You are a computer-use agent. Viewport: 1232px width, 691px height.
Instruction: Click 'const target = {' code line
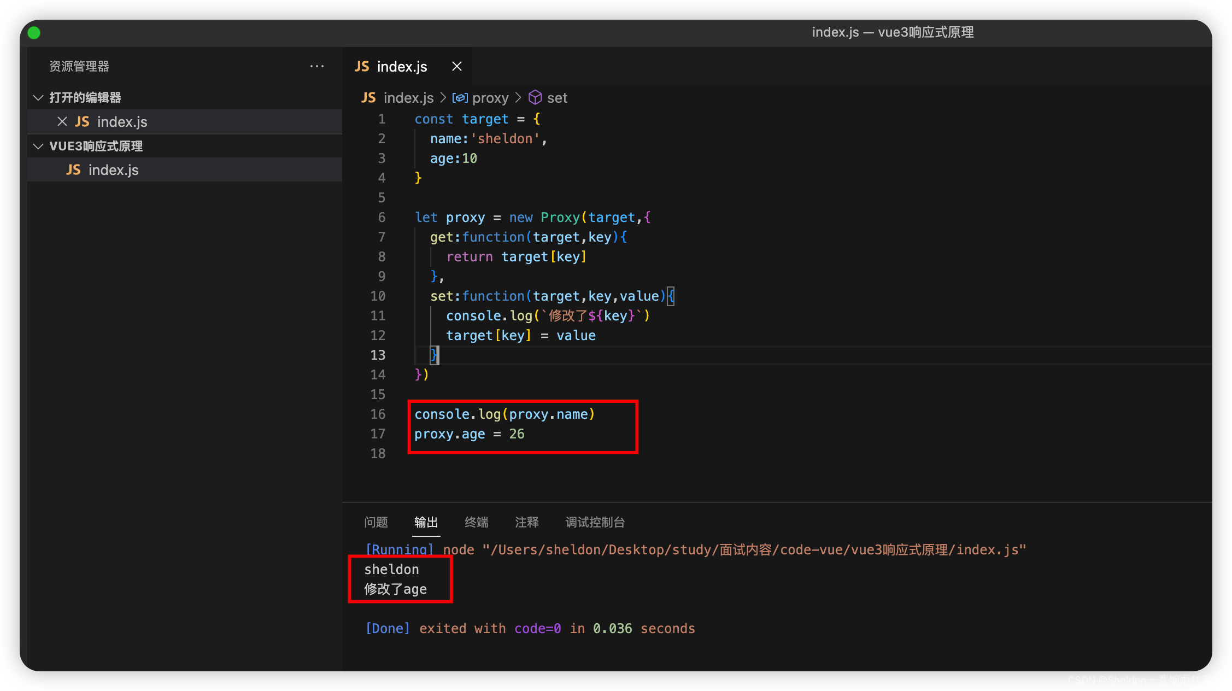pyautogui.click(x=477, y=119)
